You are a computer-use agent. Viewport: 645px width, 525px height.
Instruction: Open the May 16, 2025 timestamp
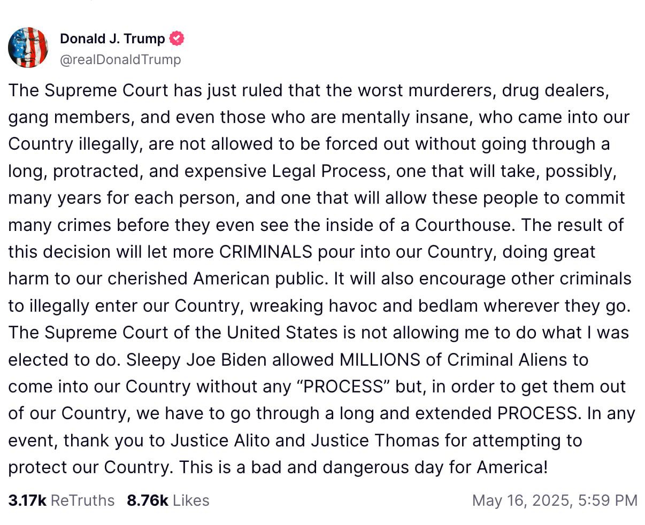coord(555,500)
